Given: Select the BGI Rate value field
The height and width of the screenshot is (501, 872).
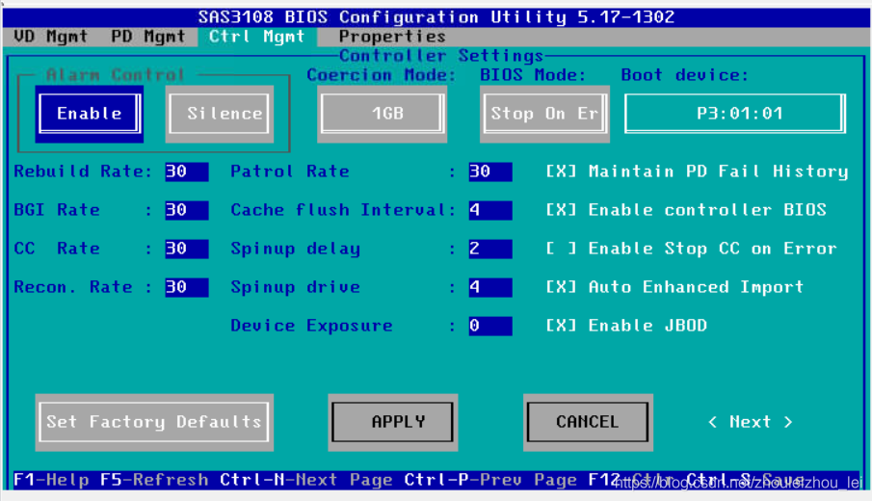Looking at the screenshot, I should click(187, 210).
